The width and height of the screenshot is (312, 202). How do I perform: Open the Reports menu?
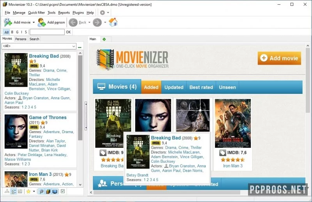coord(64,12)
